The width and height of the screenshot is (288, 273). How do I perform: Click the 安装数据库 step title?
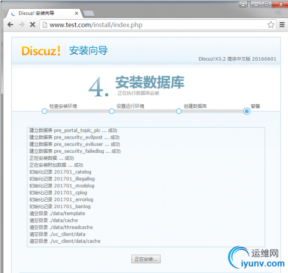(150, 82)
